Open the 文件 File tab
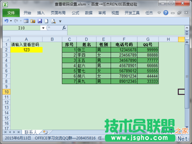Viewport: 192px width, 144px height. pos(11,13)
